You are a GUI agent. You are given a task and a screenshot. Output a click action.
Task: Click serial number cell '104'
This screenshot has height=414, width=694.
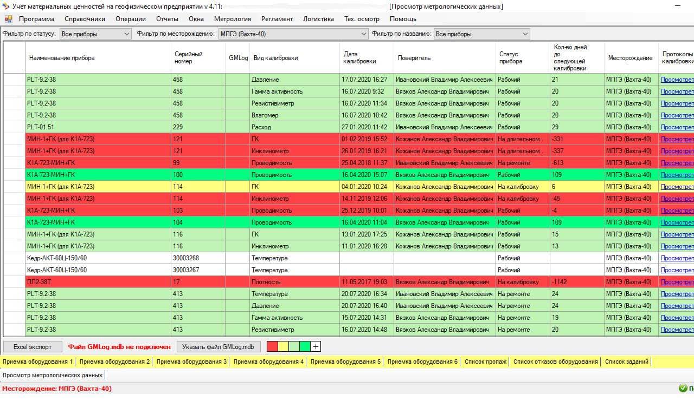tap(198, 222)
